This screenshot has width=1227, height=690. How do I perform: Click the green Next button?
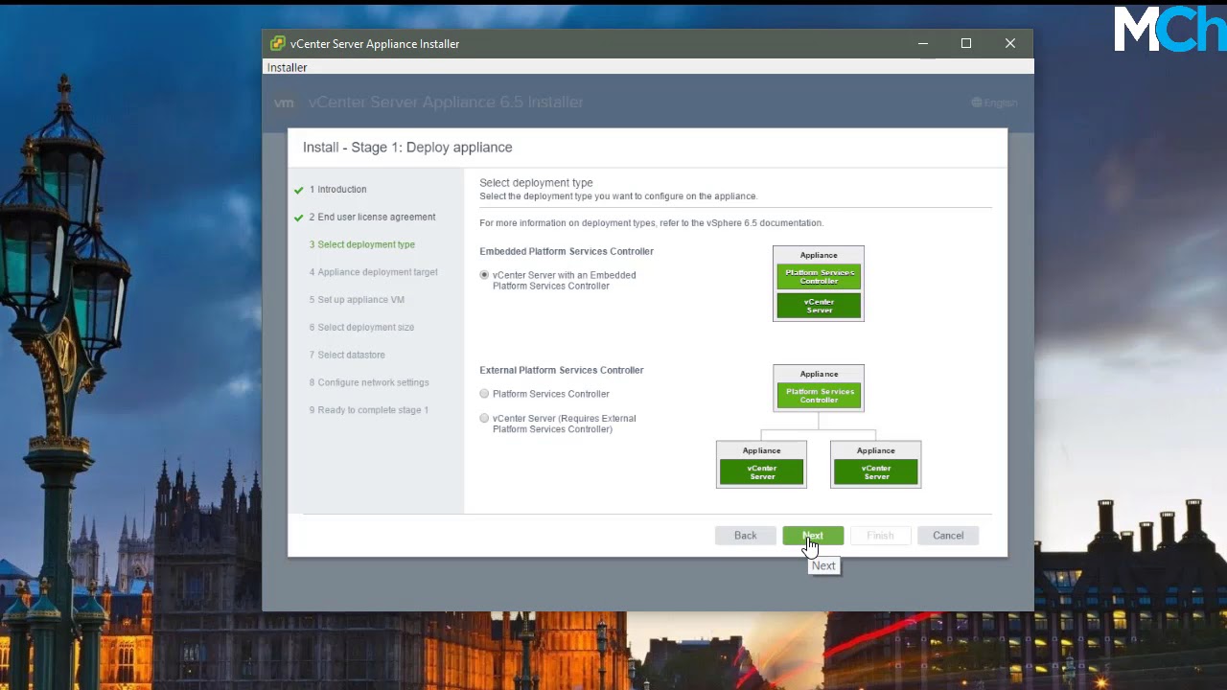point(813,536)
